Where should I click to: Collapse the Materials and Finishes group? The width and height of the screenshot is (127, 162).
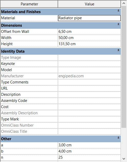click(x=118, y=11)
